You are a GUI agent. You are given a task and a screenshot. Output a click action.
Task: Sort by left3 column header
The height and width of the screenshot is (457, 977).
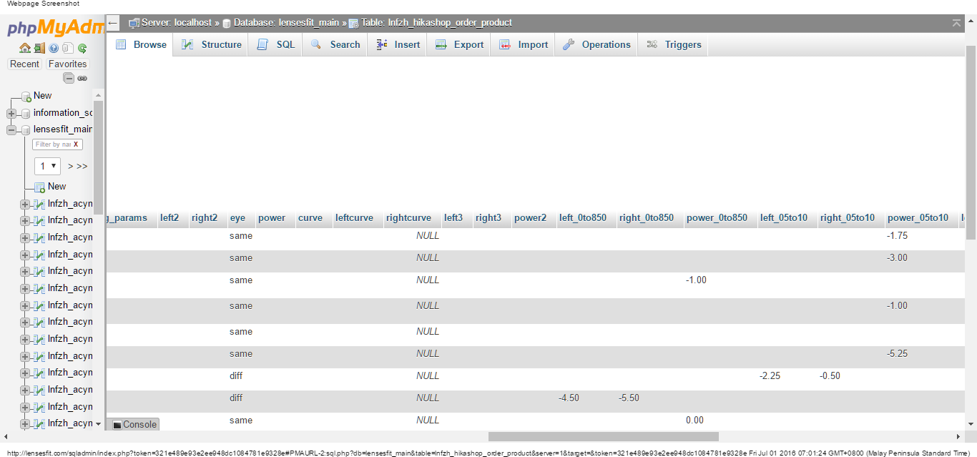pyautogui.click(x=453, y=218)
